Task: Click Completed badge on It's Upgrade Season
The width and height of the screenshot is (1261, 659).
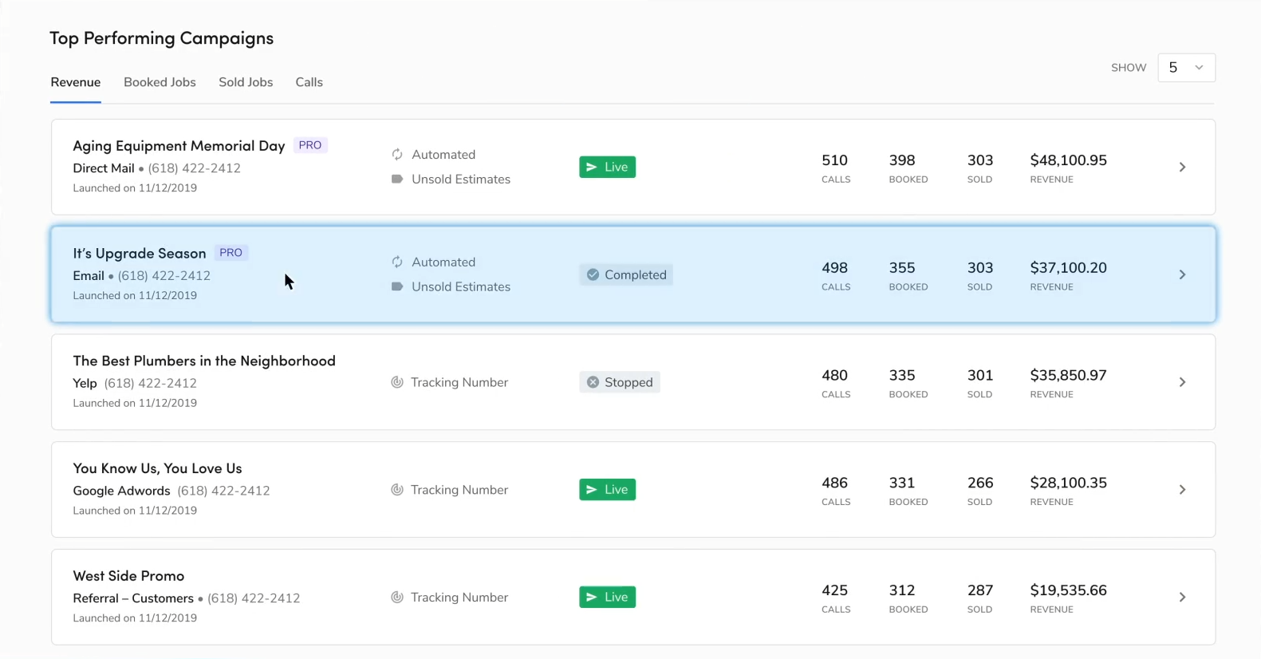Action: pyautogui.click(x=626, y=274)
